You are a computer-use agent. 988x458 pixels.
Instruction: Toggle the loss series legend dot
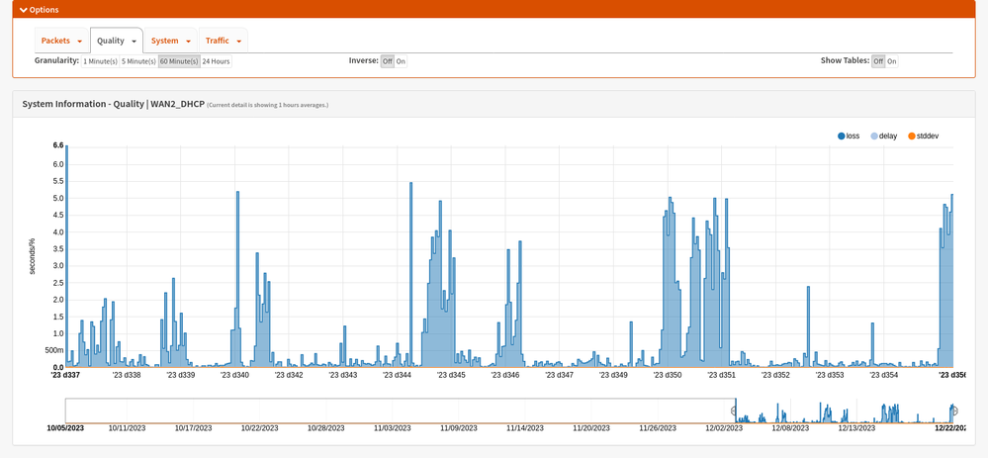pyautogui.click(x=842, y=136)
